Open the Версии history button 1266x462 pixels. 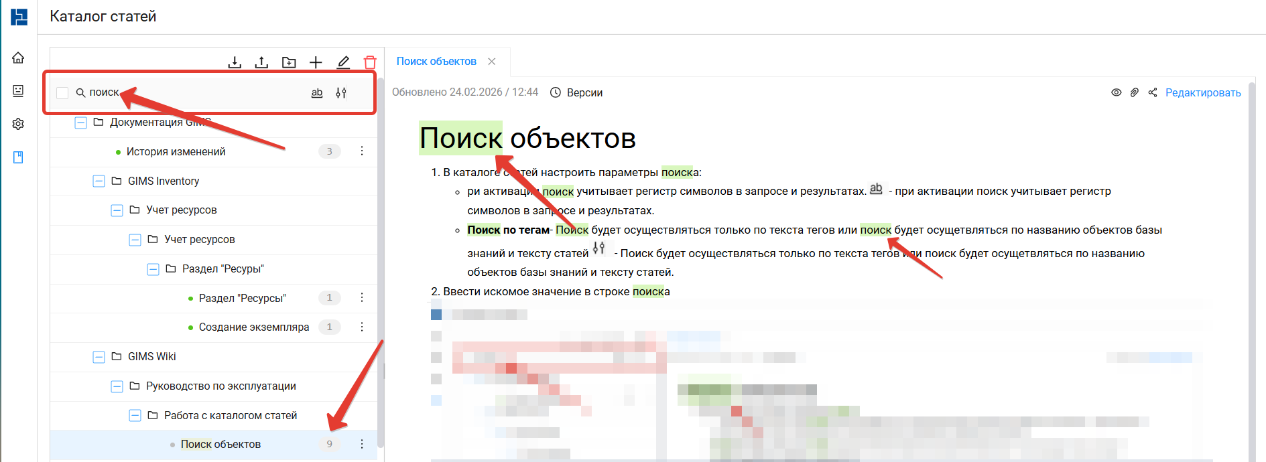(577, 92)
